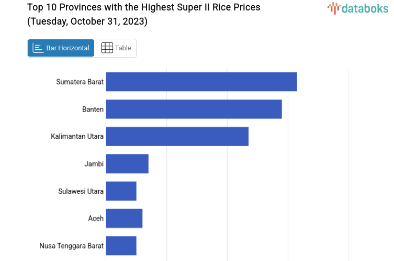Switch to Table view
Image resolution: width=394 pixels, height=261 pixels.
pos(116,48)
